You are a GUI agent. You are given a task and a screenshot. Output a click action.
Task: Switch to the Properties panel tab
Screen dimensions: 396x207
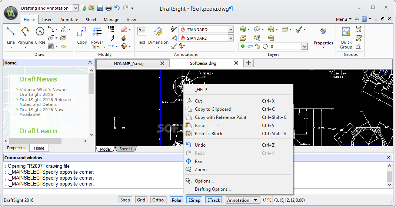tap(16, 148)
